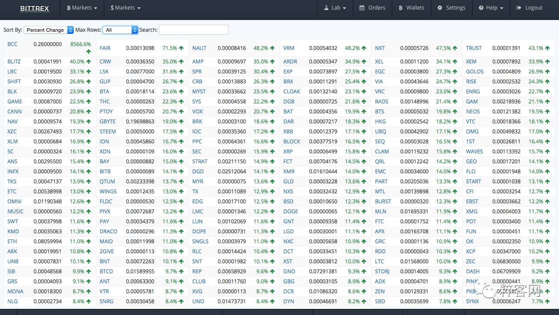Viewport: 559px width, 315px height.
Task: Click the BCC price 0.26000000
Action: (47, 44)
